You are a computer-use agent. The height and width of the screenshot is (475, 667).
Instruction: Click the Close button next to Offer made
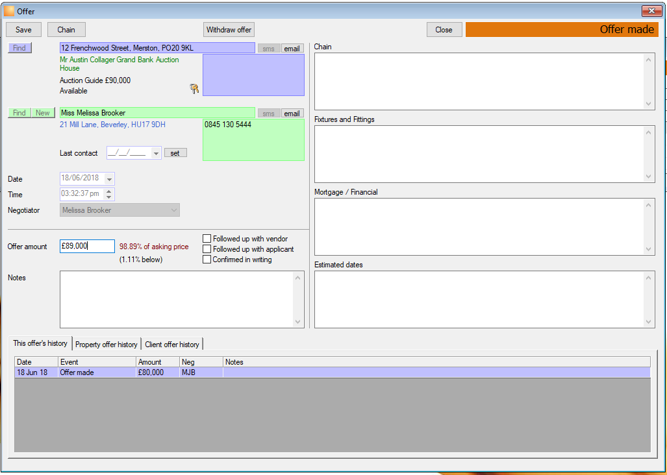click(444, 30)
